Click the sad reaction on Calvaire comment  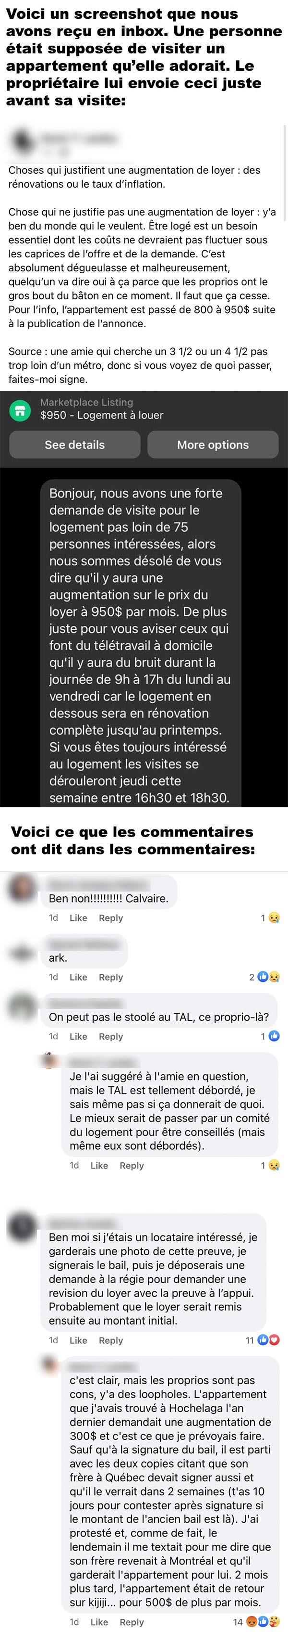point(274,918)
